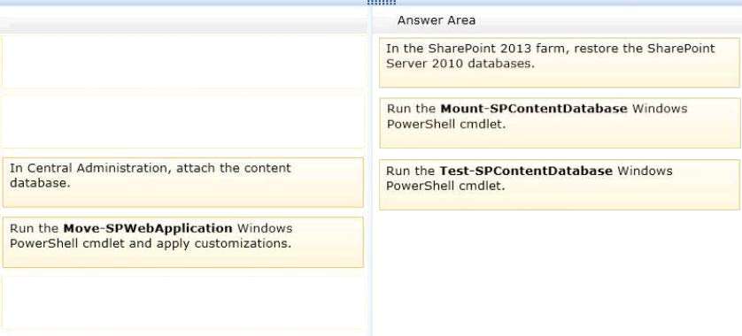
Task: Select the Move-SPWebApplication cmdlet box
Action: [x=182, y=242]
